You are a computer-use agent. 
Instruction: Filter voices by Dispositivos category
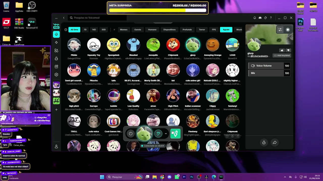tap(169, 30)
